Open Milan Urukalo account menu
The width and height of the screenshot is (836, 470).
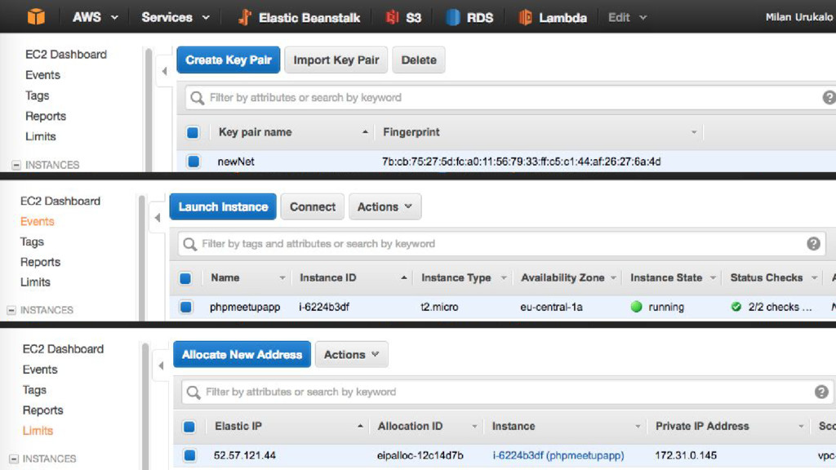pos(799,17)
